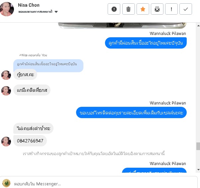
Task: Click the spam report octagon icon
Action: point(114,9)
